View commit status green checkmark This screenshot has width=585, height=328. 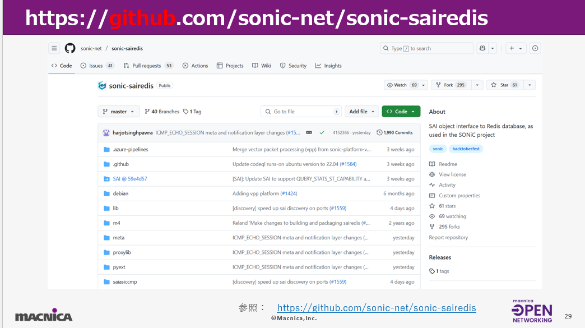[x=322, y=132]
